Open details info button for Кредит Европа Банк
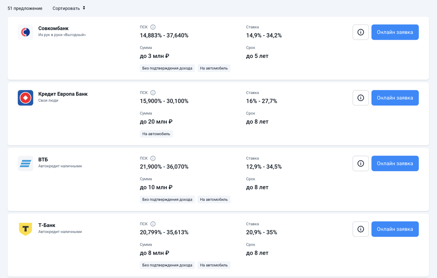Image resolution: width=437 pixels, height=278 pixels. point(361,98)
